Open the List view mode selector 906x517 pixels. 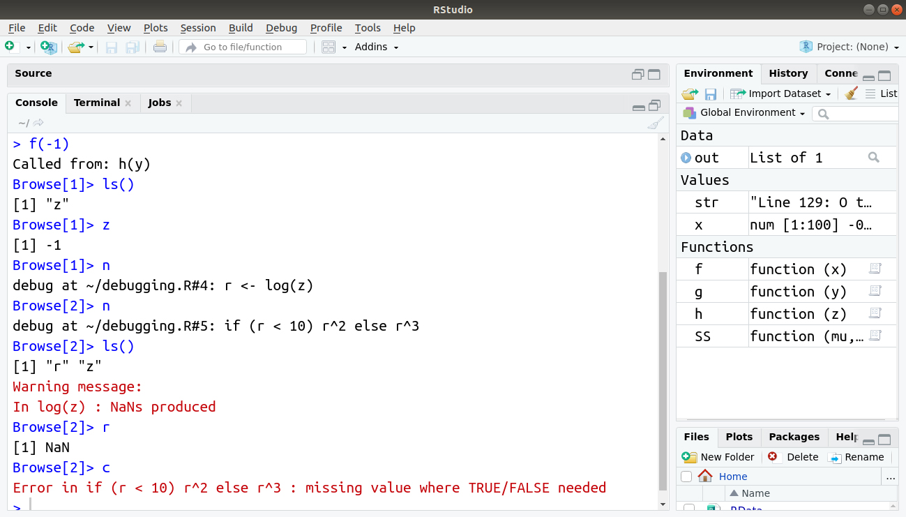coord(881,93)
